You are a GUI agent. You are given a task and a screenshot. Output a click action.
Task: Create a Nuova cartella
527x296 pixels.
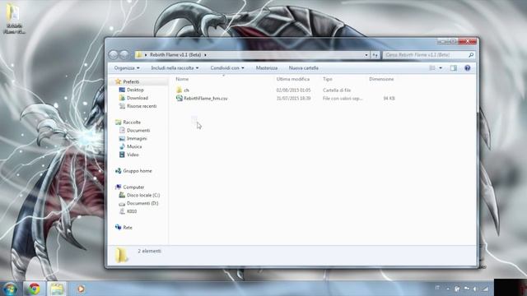[x=304, y=67]
